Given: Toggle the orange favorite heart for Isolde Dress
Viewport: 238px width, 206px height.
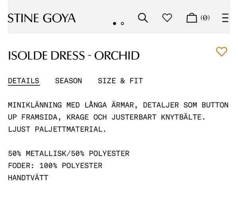Looking at the screenshot, I should 221,52.
